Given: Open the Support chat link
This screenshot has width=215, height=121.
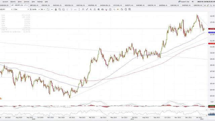Looking at the screenshot, I should pyautogui.click(x=184, y=2).
